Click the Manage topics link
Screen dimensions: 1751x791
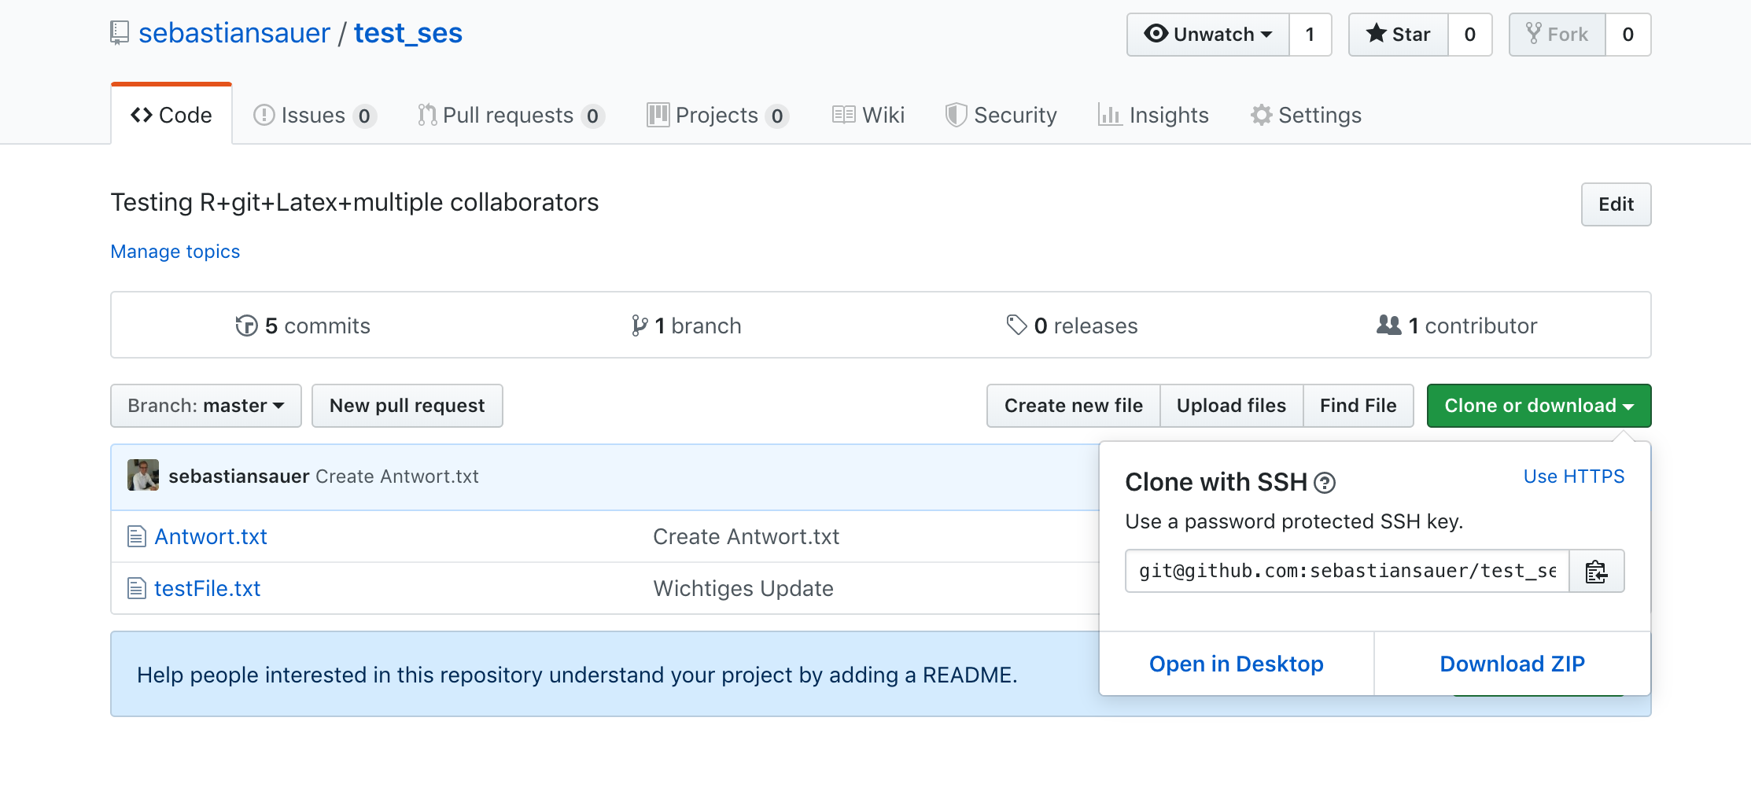pyautogui.click(x=175, y=252)
